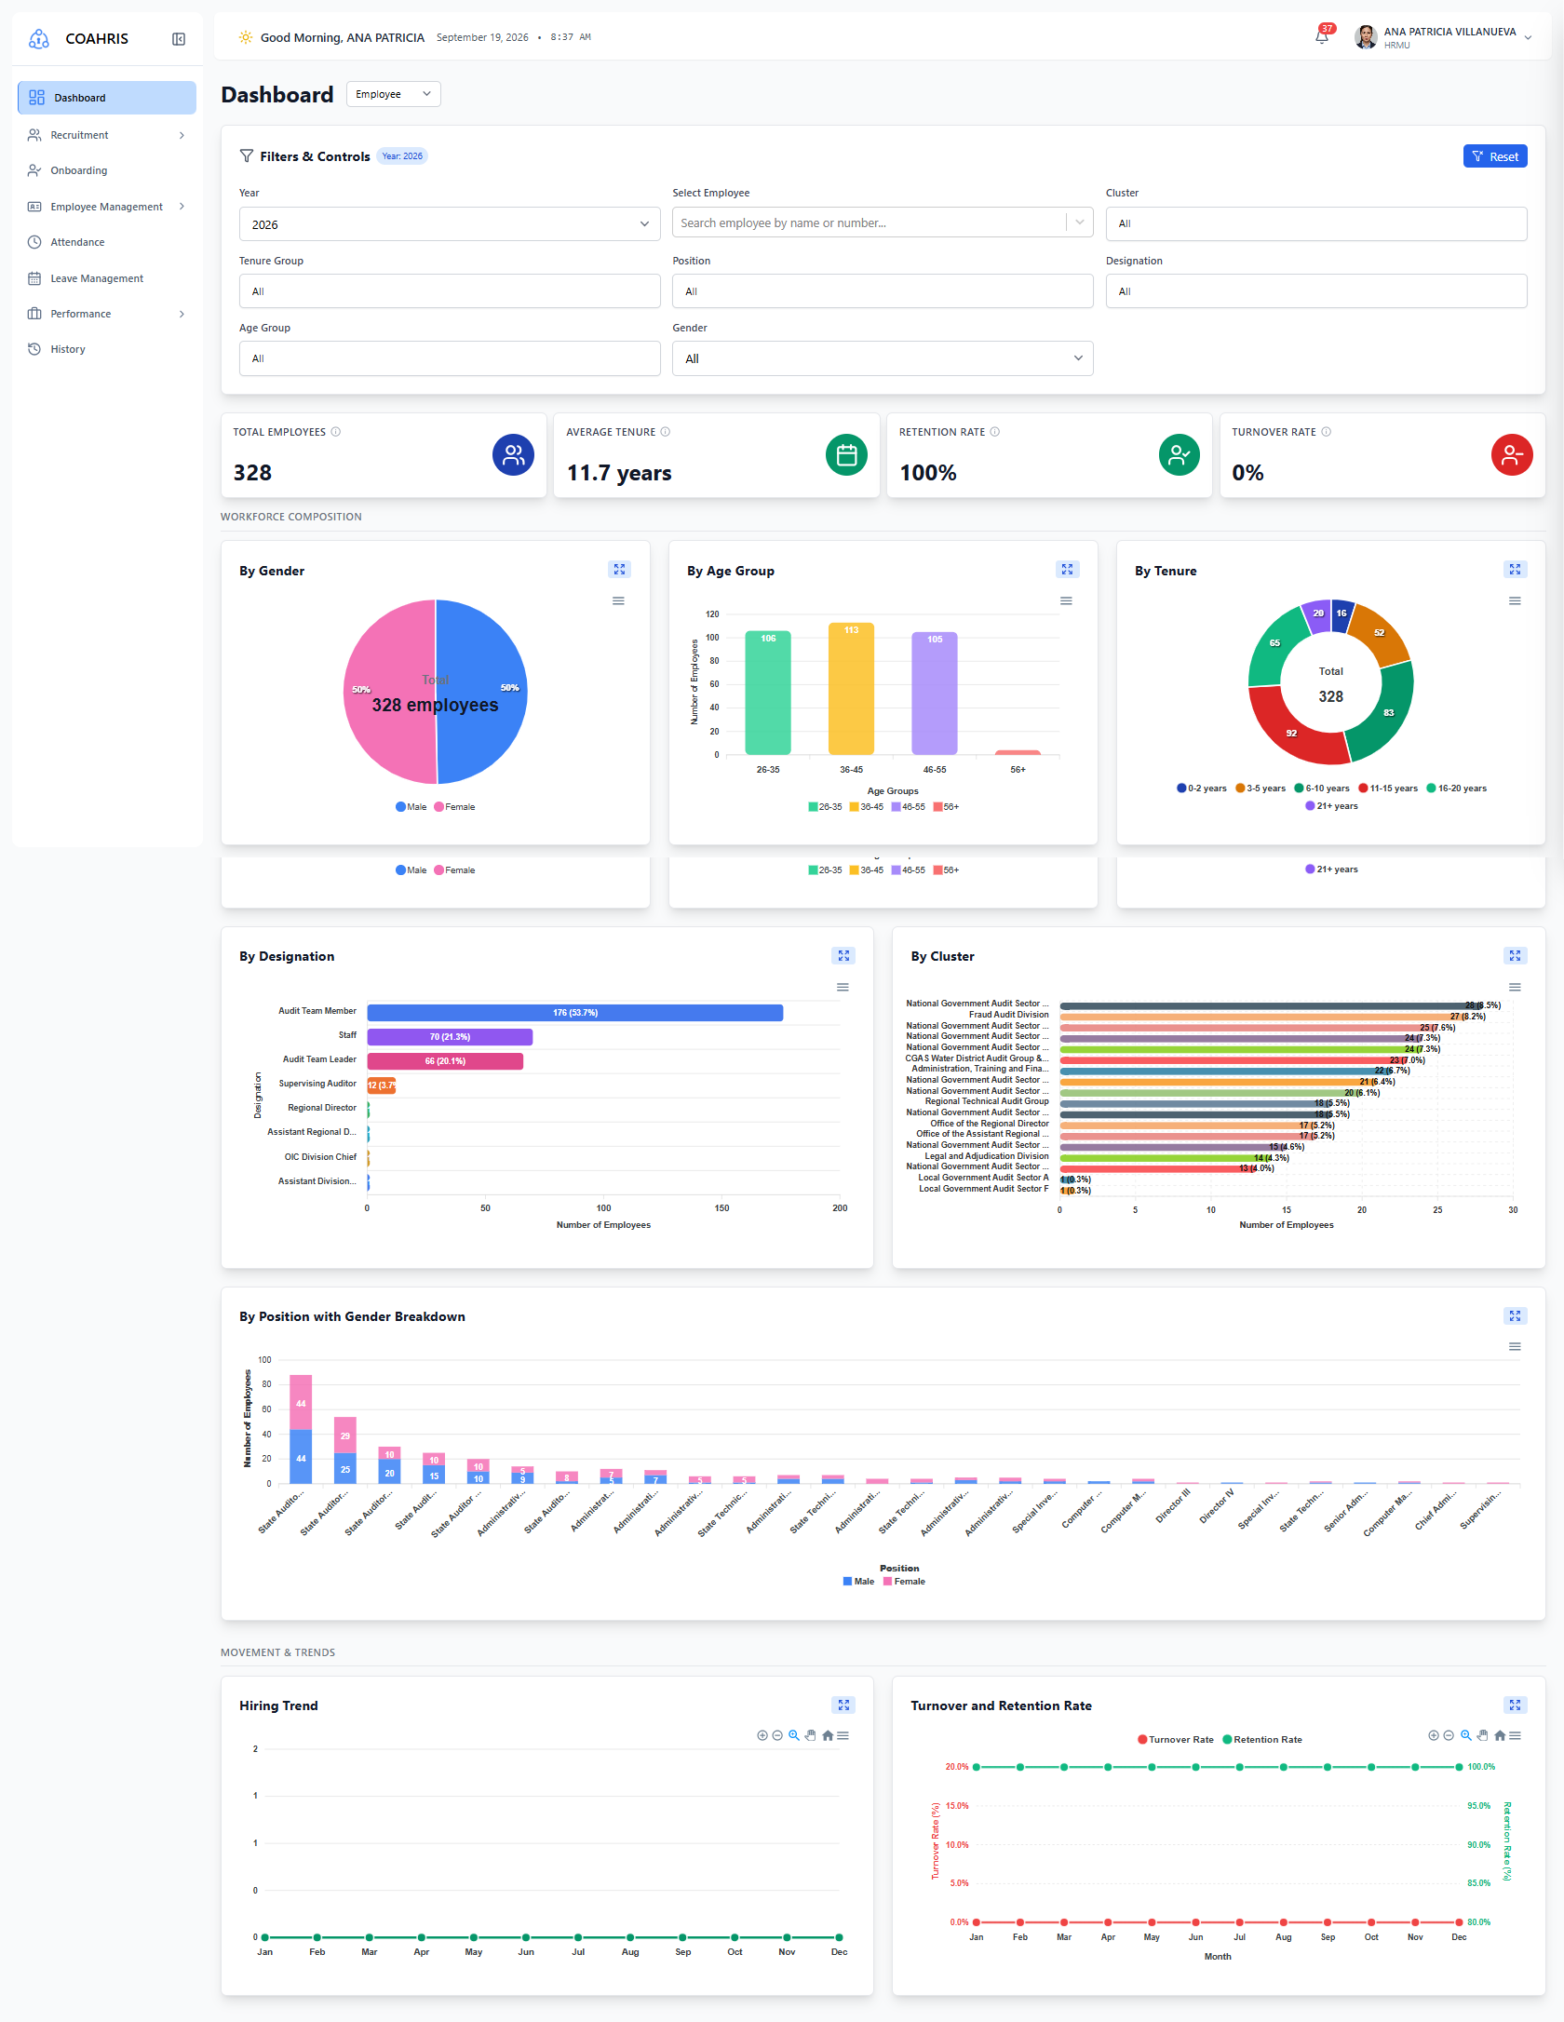
Task: Expand the By Age Group chart fullscreen
Action: tap(1067, 570)
